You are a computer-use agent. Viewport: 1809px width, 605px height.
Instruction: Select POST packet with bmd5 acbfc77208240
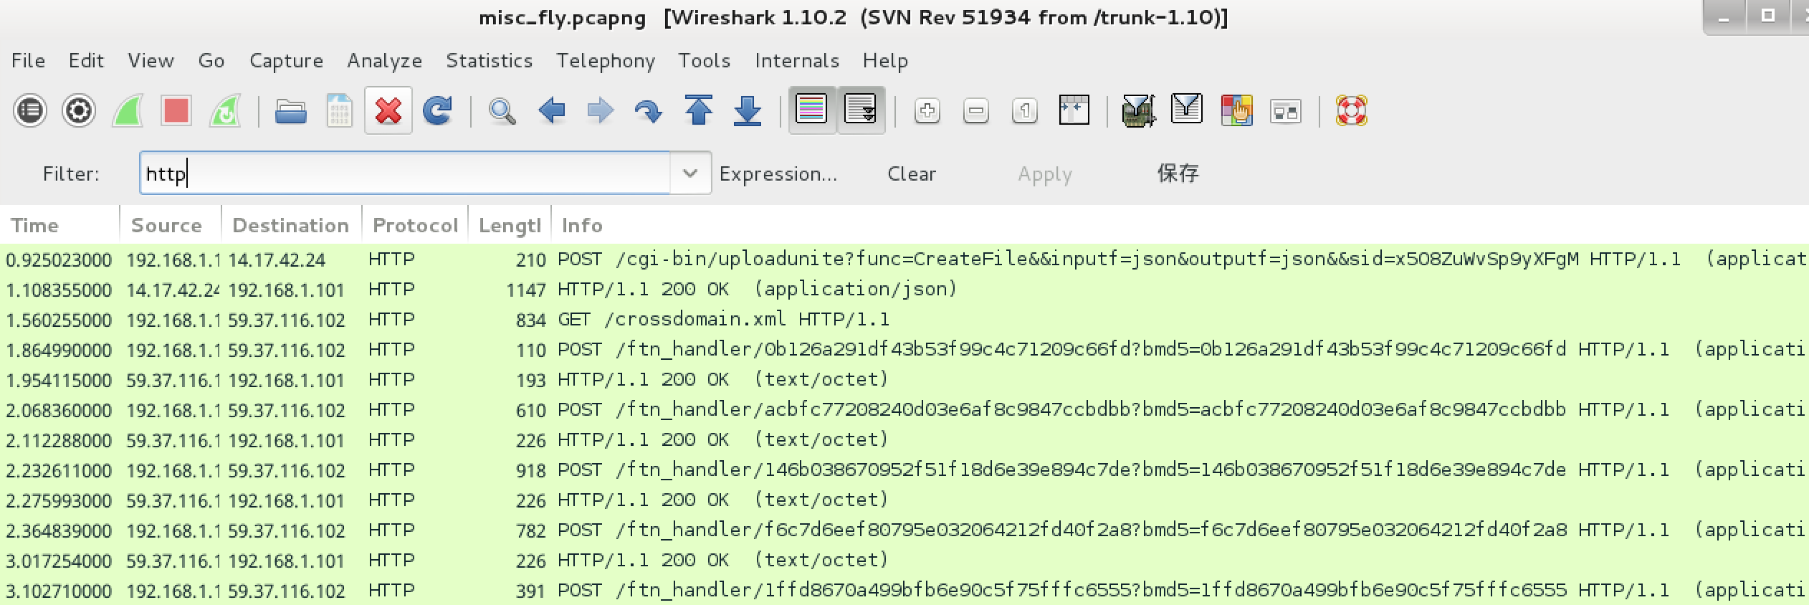point(904,409)
